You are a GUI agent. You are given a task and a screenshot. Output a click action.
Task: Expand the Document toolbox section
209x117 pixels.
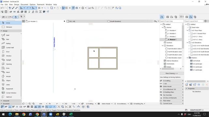pyautogui.click(x=1, y=104)
